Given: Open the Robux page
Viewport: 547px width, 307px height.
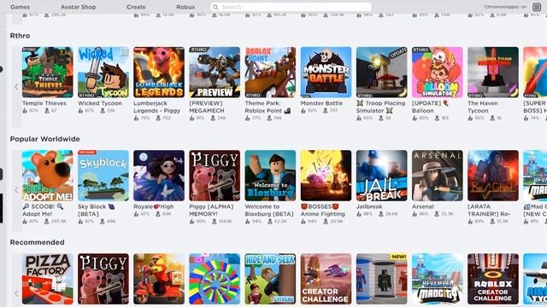Looking at the screenshot, I should pyautogui.click(x=185, y=7).
